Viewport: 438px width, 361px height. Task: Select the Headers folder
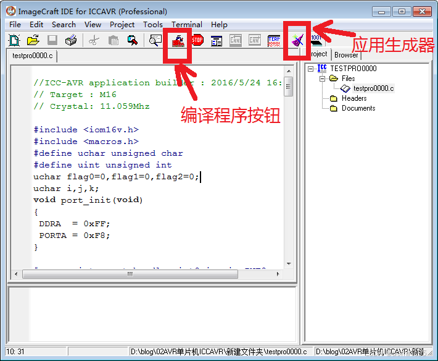point(354,98)
